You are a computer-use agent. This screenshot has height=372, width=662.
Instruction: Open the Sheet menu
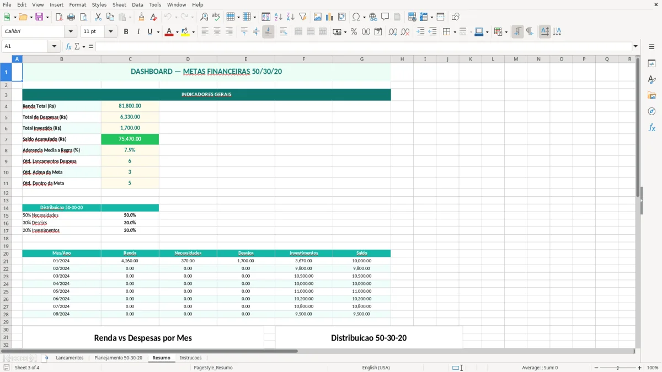119,4
